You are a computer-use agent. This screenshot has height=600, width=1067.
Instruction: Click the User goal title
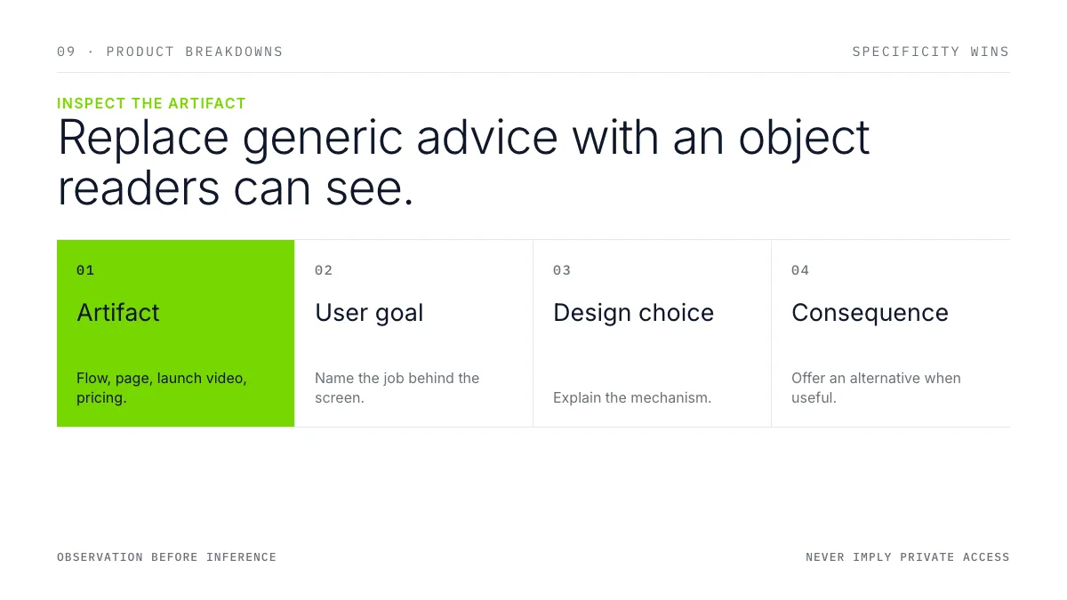click(x=369, y=313)
